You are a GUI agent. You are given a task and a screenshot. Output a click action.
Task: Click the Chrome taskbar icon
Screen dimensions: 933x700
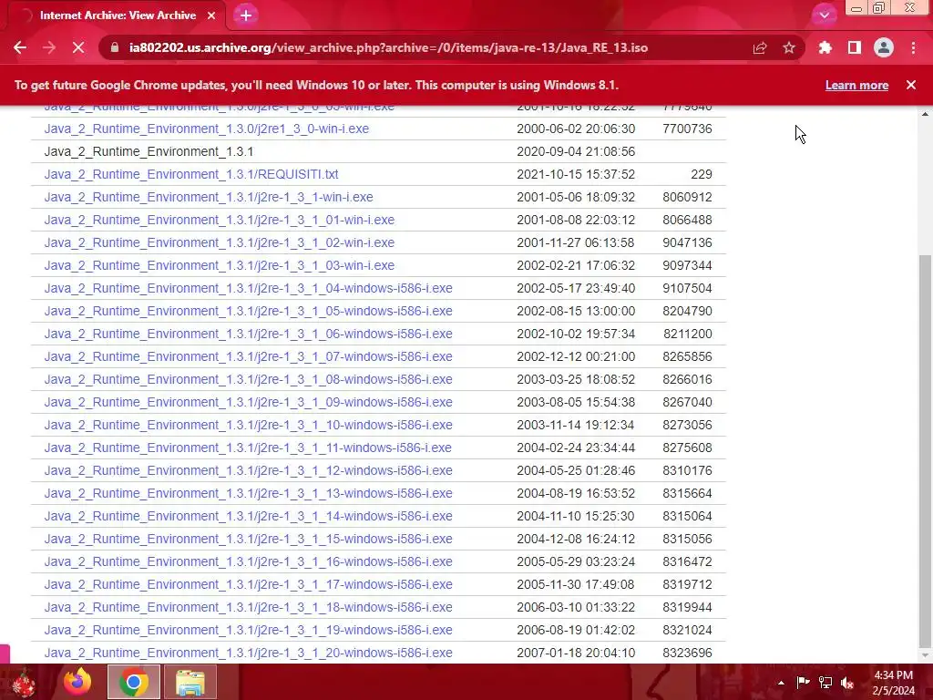pos(134,682)
